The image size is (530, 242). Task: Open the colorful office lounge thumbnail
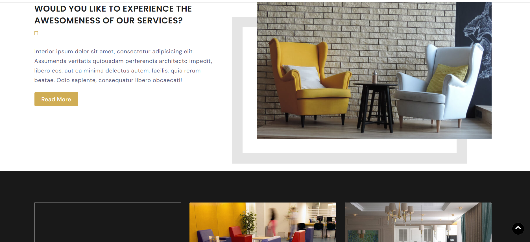click(263, 222)
